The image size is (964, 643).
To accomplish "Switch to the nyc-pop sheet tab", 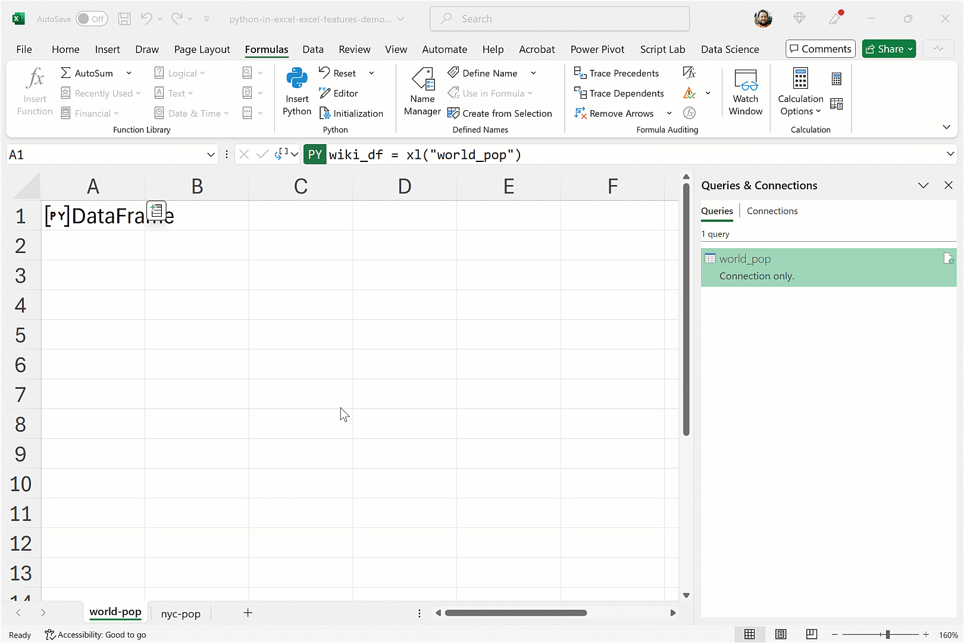I will pyautogui.click(x=180, y=614).
